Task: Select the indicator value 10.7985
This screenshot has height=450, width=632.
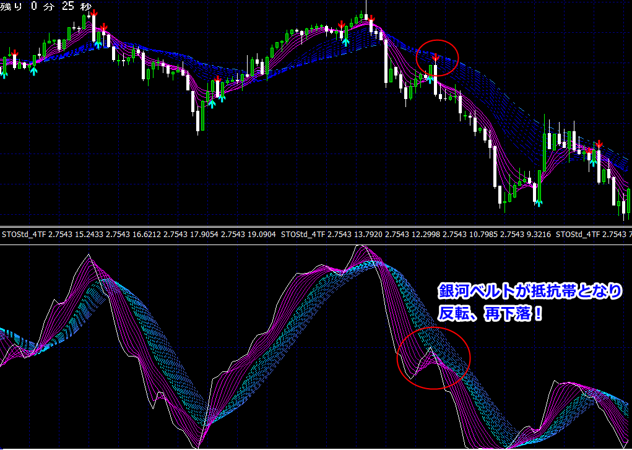Action: 482,234
